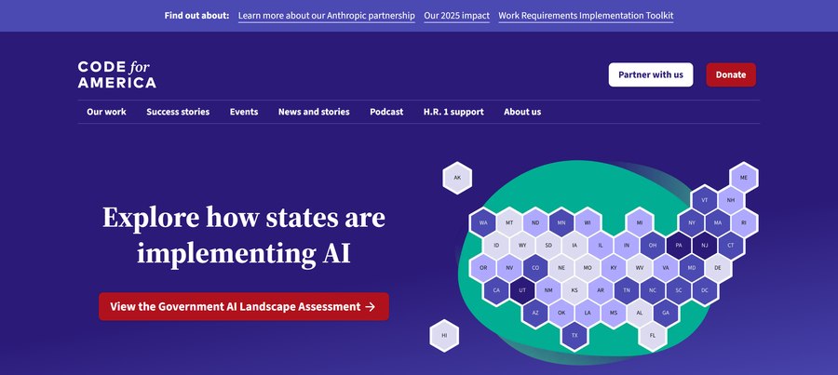Open News and stories
This screenshot has height=375, width=838.
[314, 112]
